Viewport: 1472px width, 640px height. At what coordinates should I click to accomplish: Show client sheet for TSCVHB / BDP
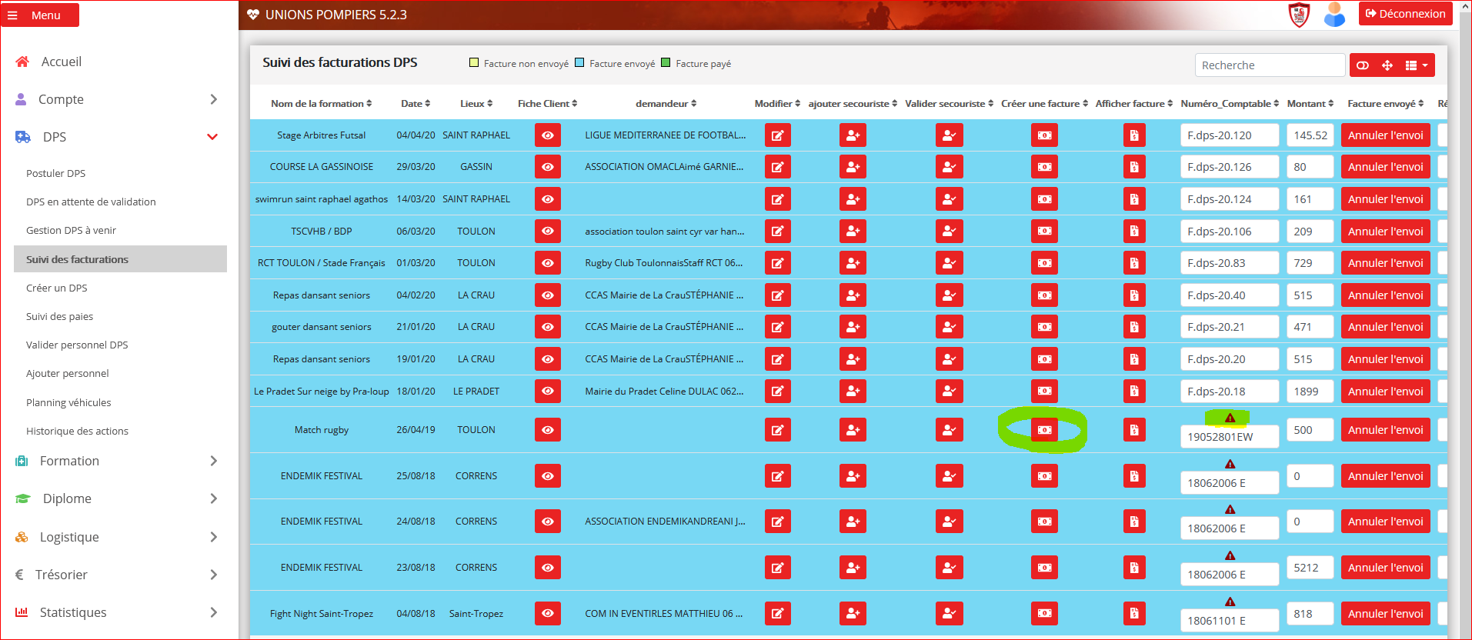(547, 231)
